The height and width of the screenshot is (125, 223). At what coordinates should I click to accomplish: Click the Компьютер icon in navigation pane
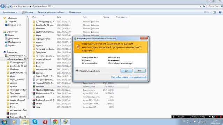click(5, 52)
